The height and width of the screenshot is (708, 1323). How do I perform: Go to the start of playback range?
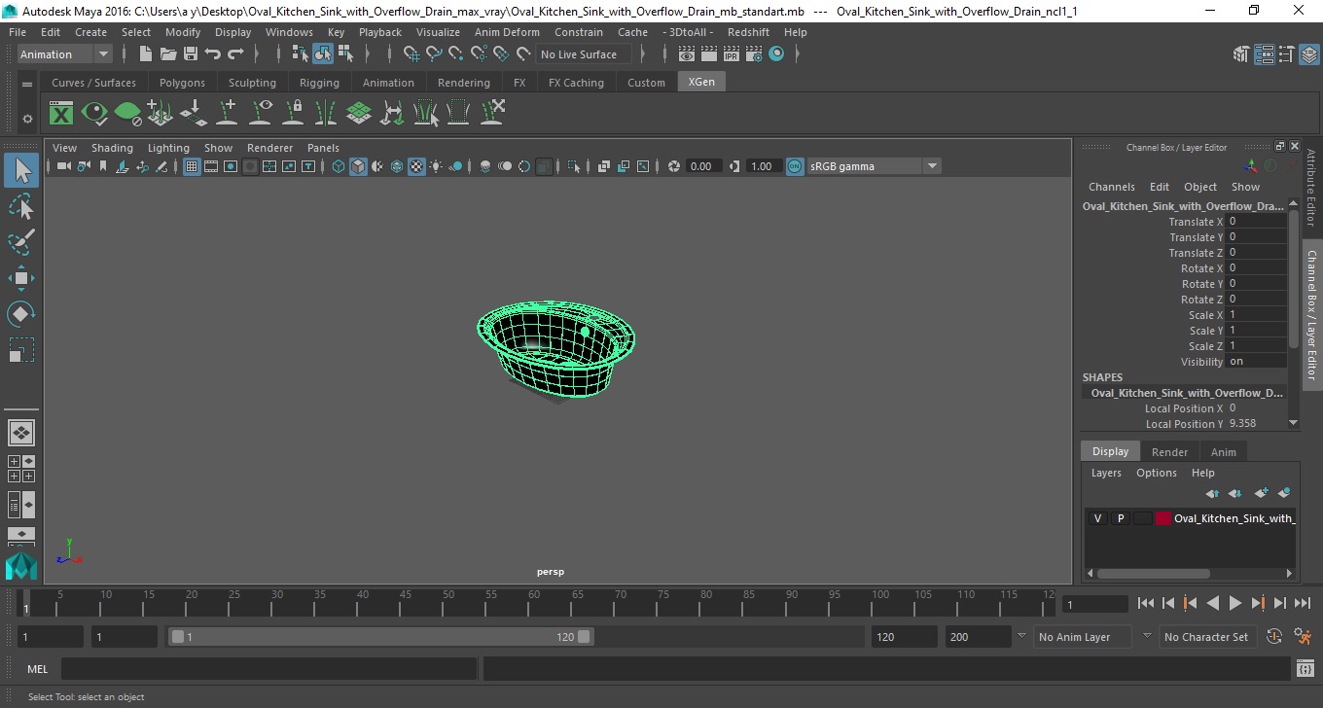(x=1146, y=604)
